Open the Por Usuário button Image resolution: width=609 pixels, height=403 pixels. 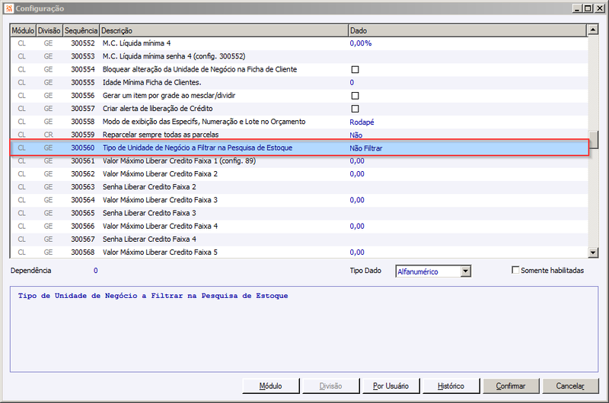tap(391, 386)
